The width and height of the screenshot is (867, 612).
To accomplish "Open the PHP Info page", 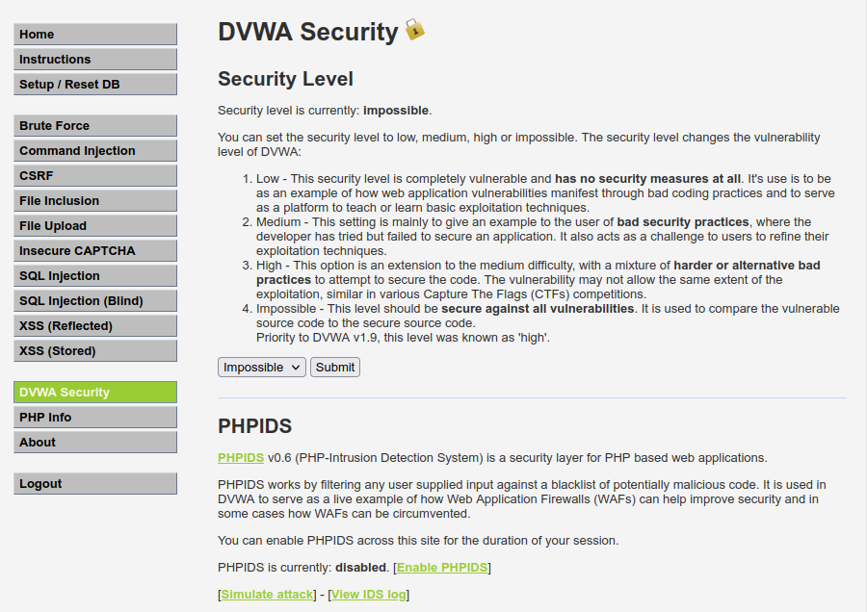I will coord(95,417).
